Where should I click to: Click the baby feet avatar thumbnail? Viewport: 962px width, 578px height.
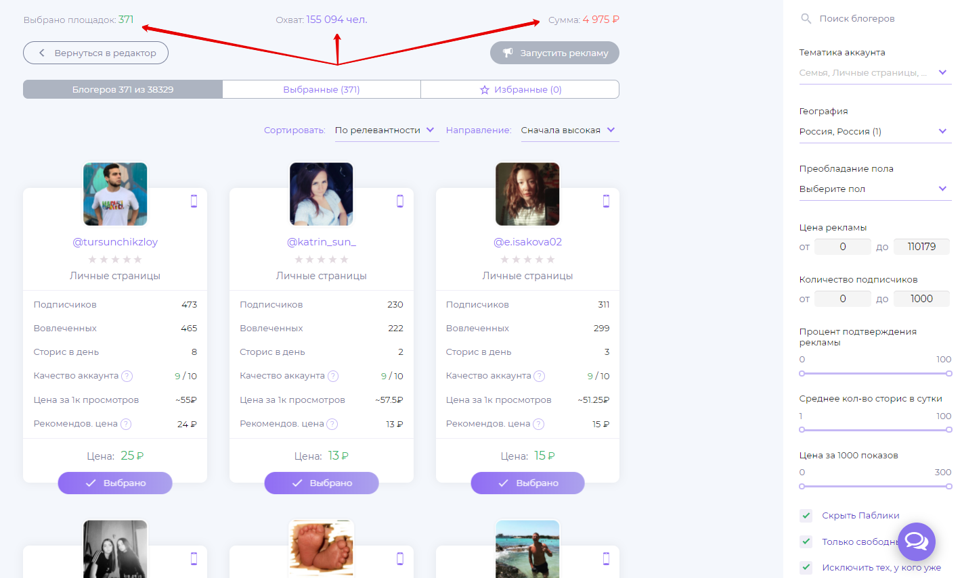[x=322, y=549]
